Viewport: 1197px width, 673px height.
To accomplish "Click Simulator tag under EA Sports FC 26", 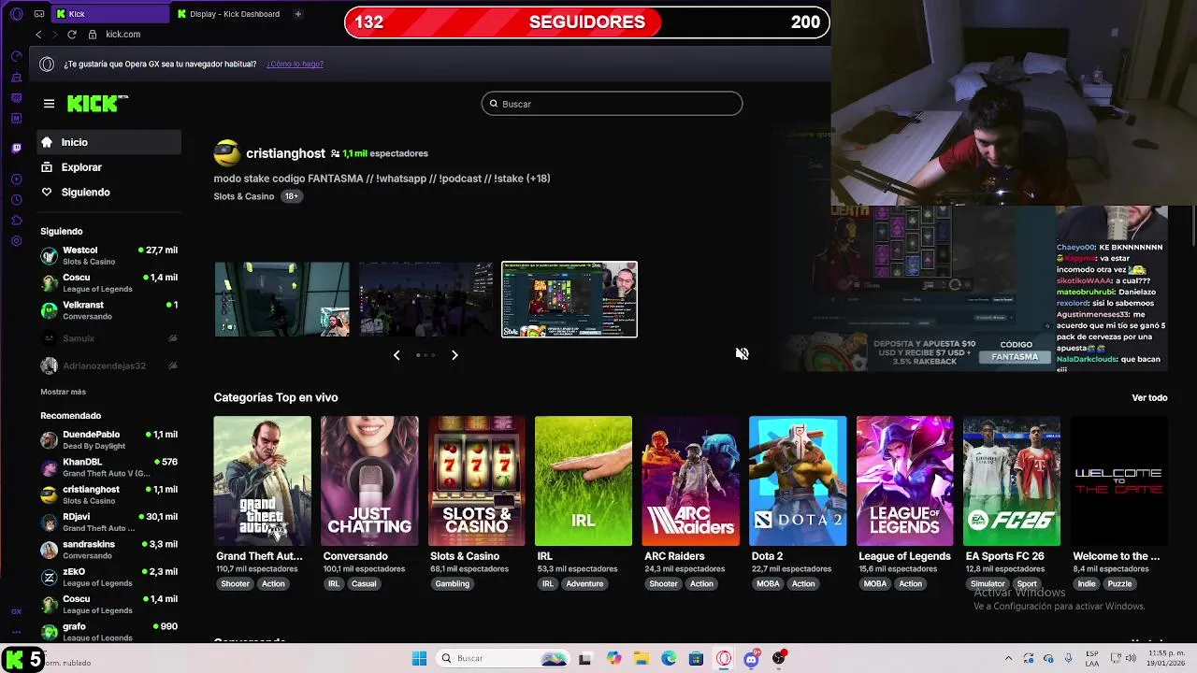I will (x=988, y=584).
